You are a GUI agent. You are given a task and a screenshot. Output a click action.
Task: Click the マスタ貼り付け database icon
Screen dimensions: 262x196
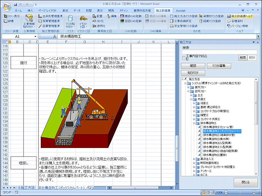[x=70, y=20]
